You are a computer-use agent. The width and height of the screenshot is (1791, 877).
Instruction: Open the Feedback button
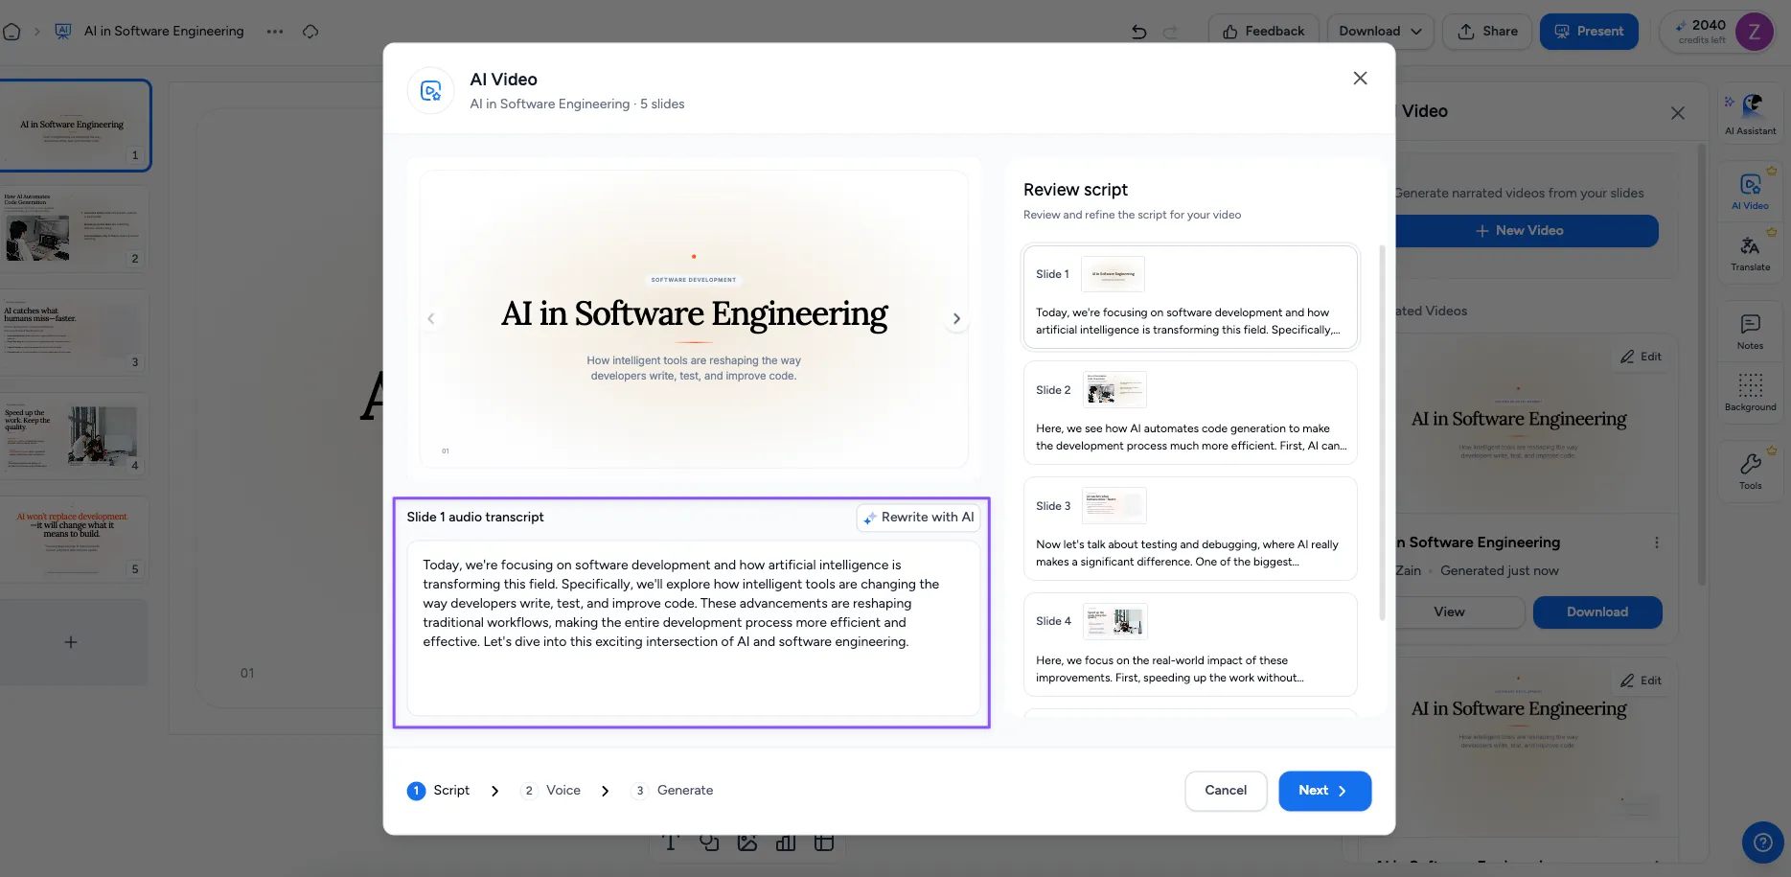(1264, 32)
